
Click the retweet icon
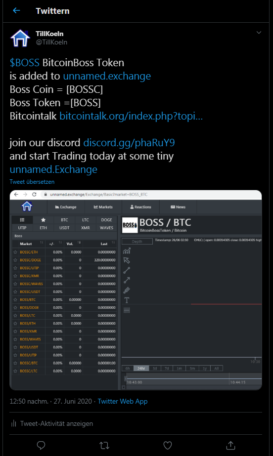104,445
